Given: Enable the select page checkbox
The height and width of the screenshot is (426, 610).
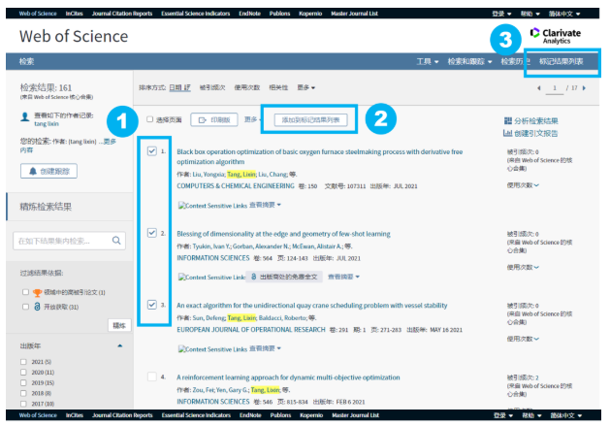Looking at the screenshot, I should [149, 119].
